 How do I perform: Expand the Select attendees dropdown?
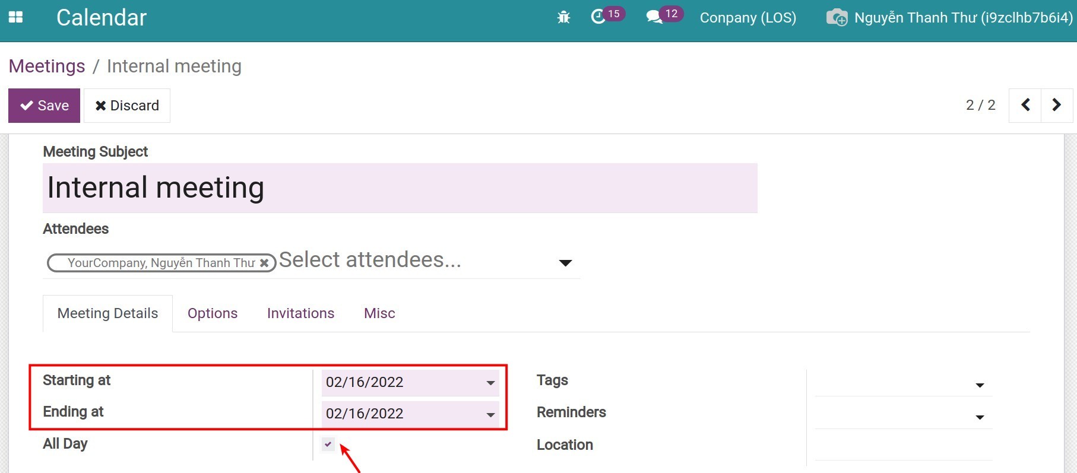(565, 263)
